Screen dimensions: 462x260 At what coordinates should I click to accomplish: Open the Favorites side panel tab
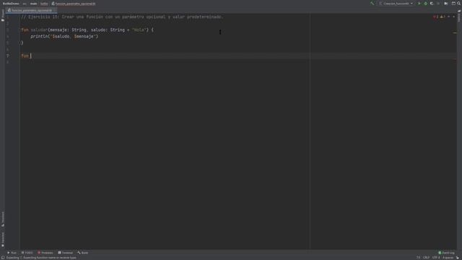(x=3, y=239)
